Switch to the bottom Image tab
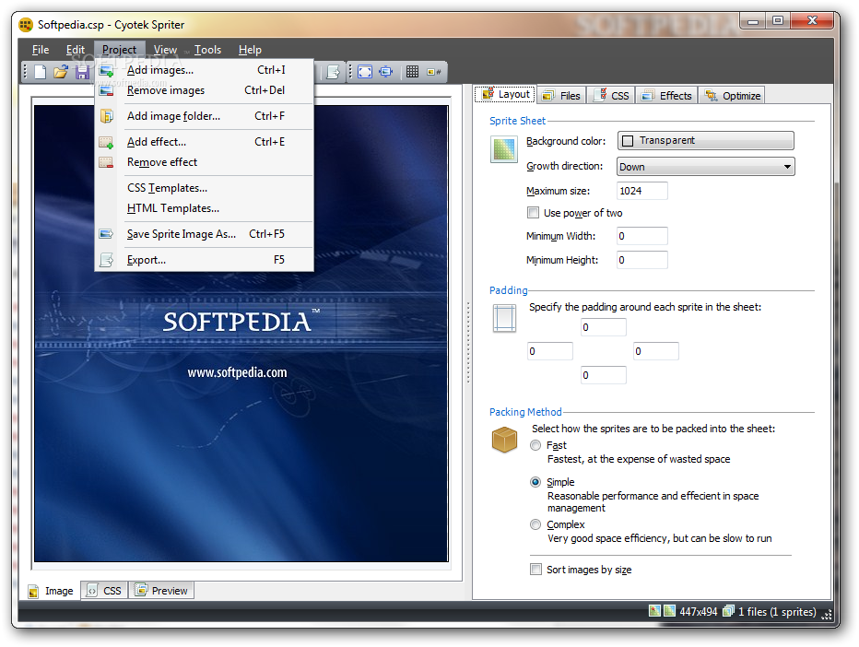Viewport: 859px width, 647px height. pos(52,591)
